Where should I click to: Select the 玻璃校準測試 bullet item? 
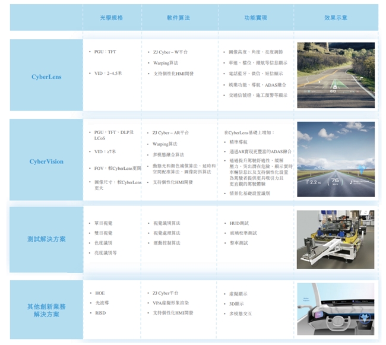coord(242,233)
